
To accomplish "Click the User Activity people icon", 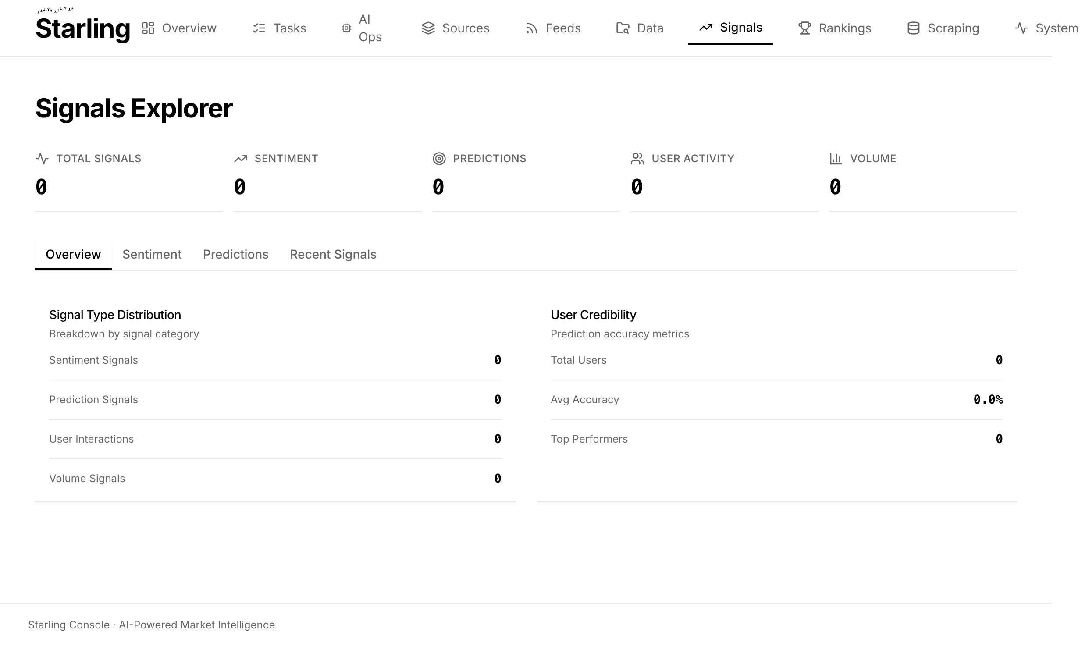I will click(x=637, y=159).
